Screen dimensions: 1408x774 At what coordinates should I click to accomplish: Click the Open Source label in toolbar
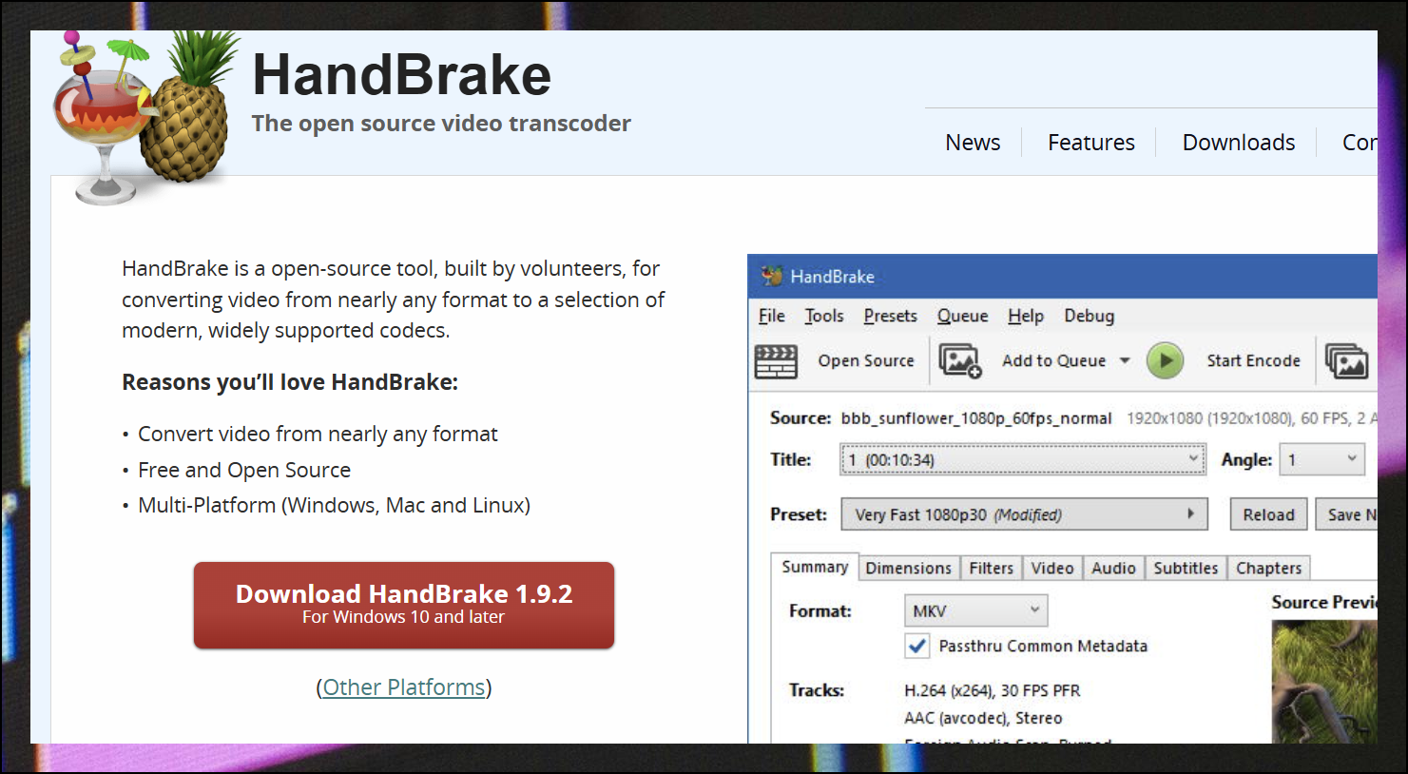click(x=866, y=361)
